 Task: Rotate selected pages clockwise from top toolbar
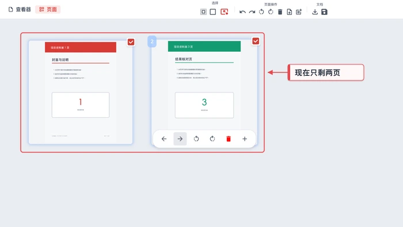271,12
